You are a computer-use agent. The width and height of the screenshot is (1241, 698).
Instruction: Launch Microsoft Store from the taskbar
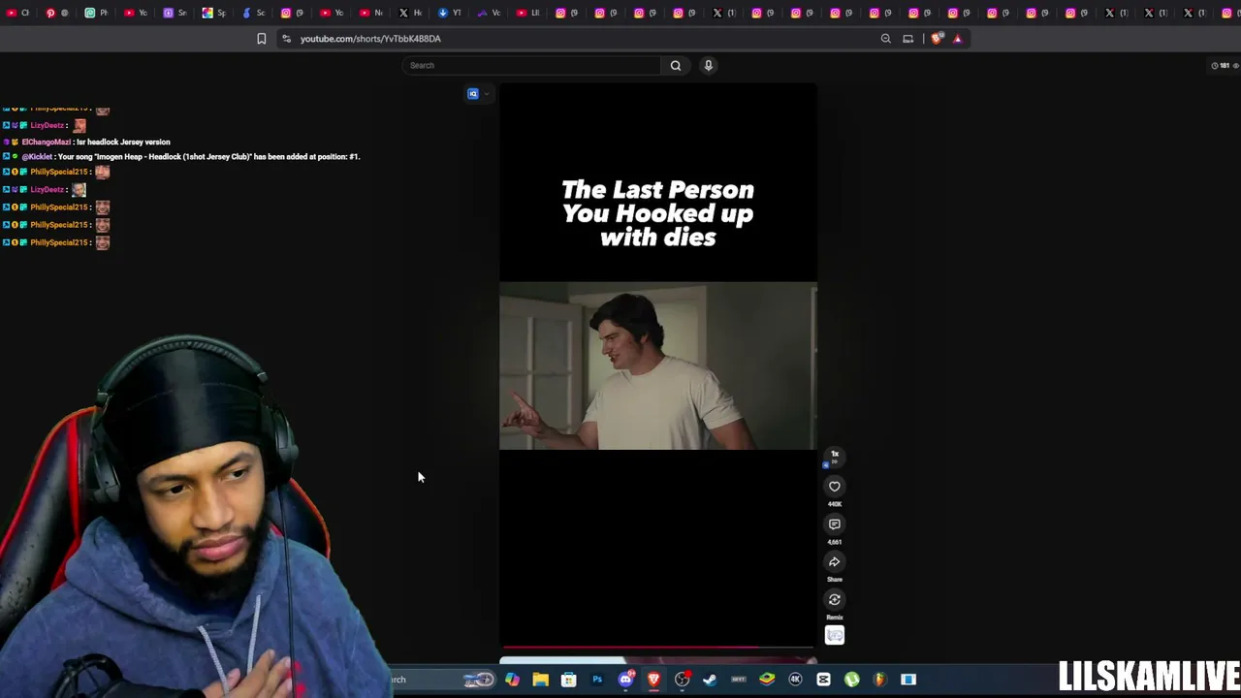[x=568, y=680]
